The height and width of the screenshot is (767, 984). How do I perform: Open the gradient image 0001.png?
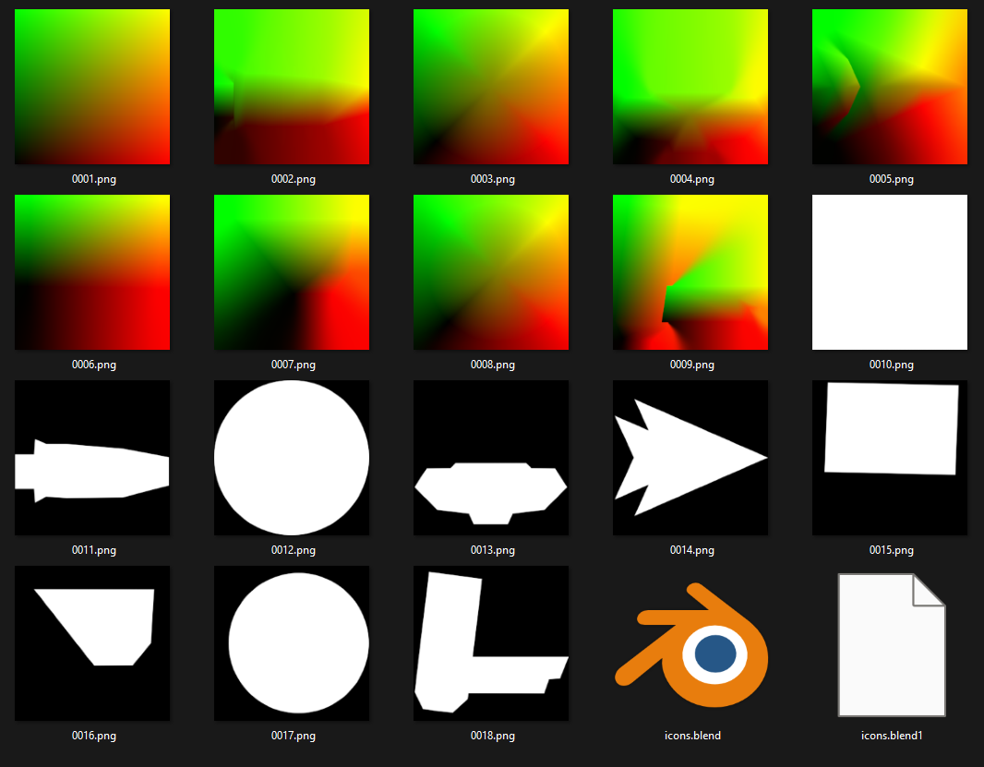91,86
